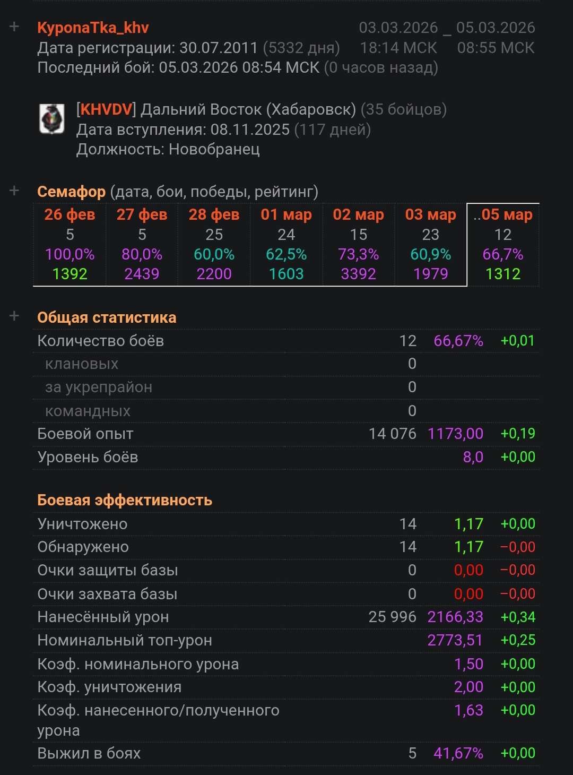Click the Коэф. уничтожения row label
573x775 pixels.
[109, 687]
